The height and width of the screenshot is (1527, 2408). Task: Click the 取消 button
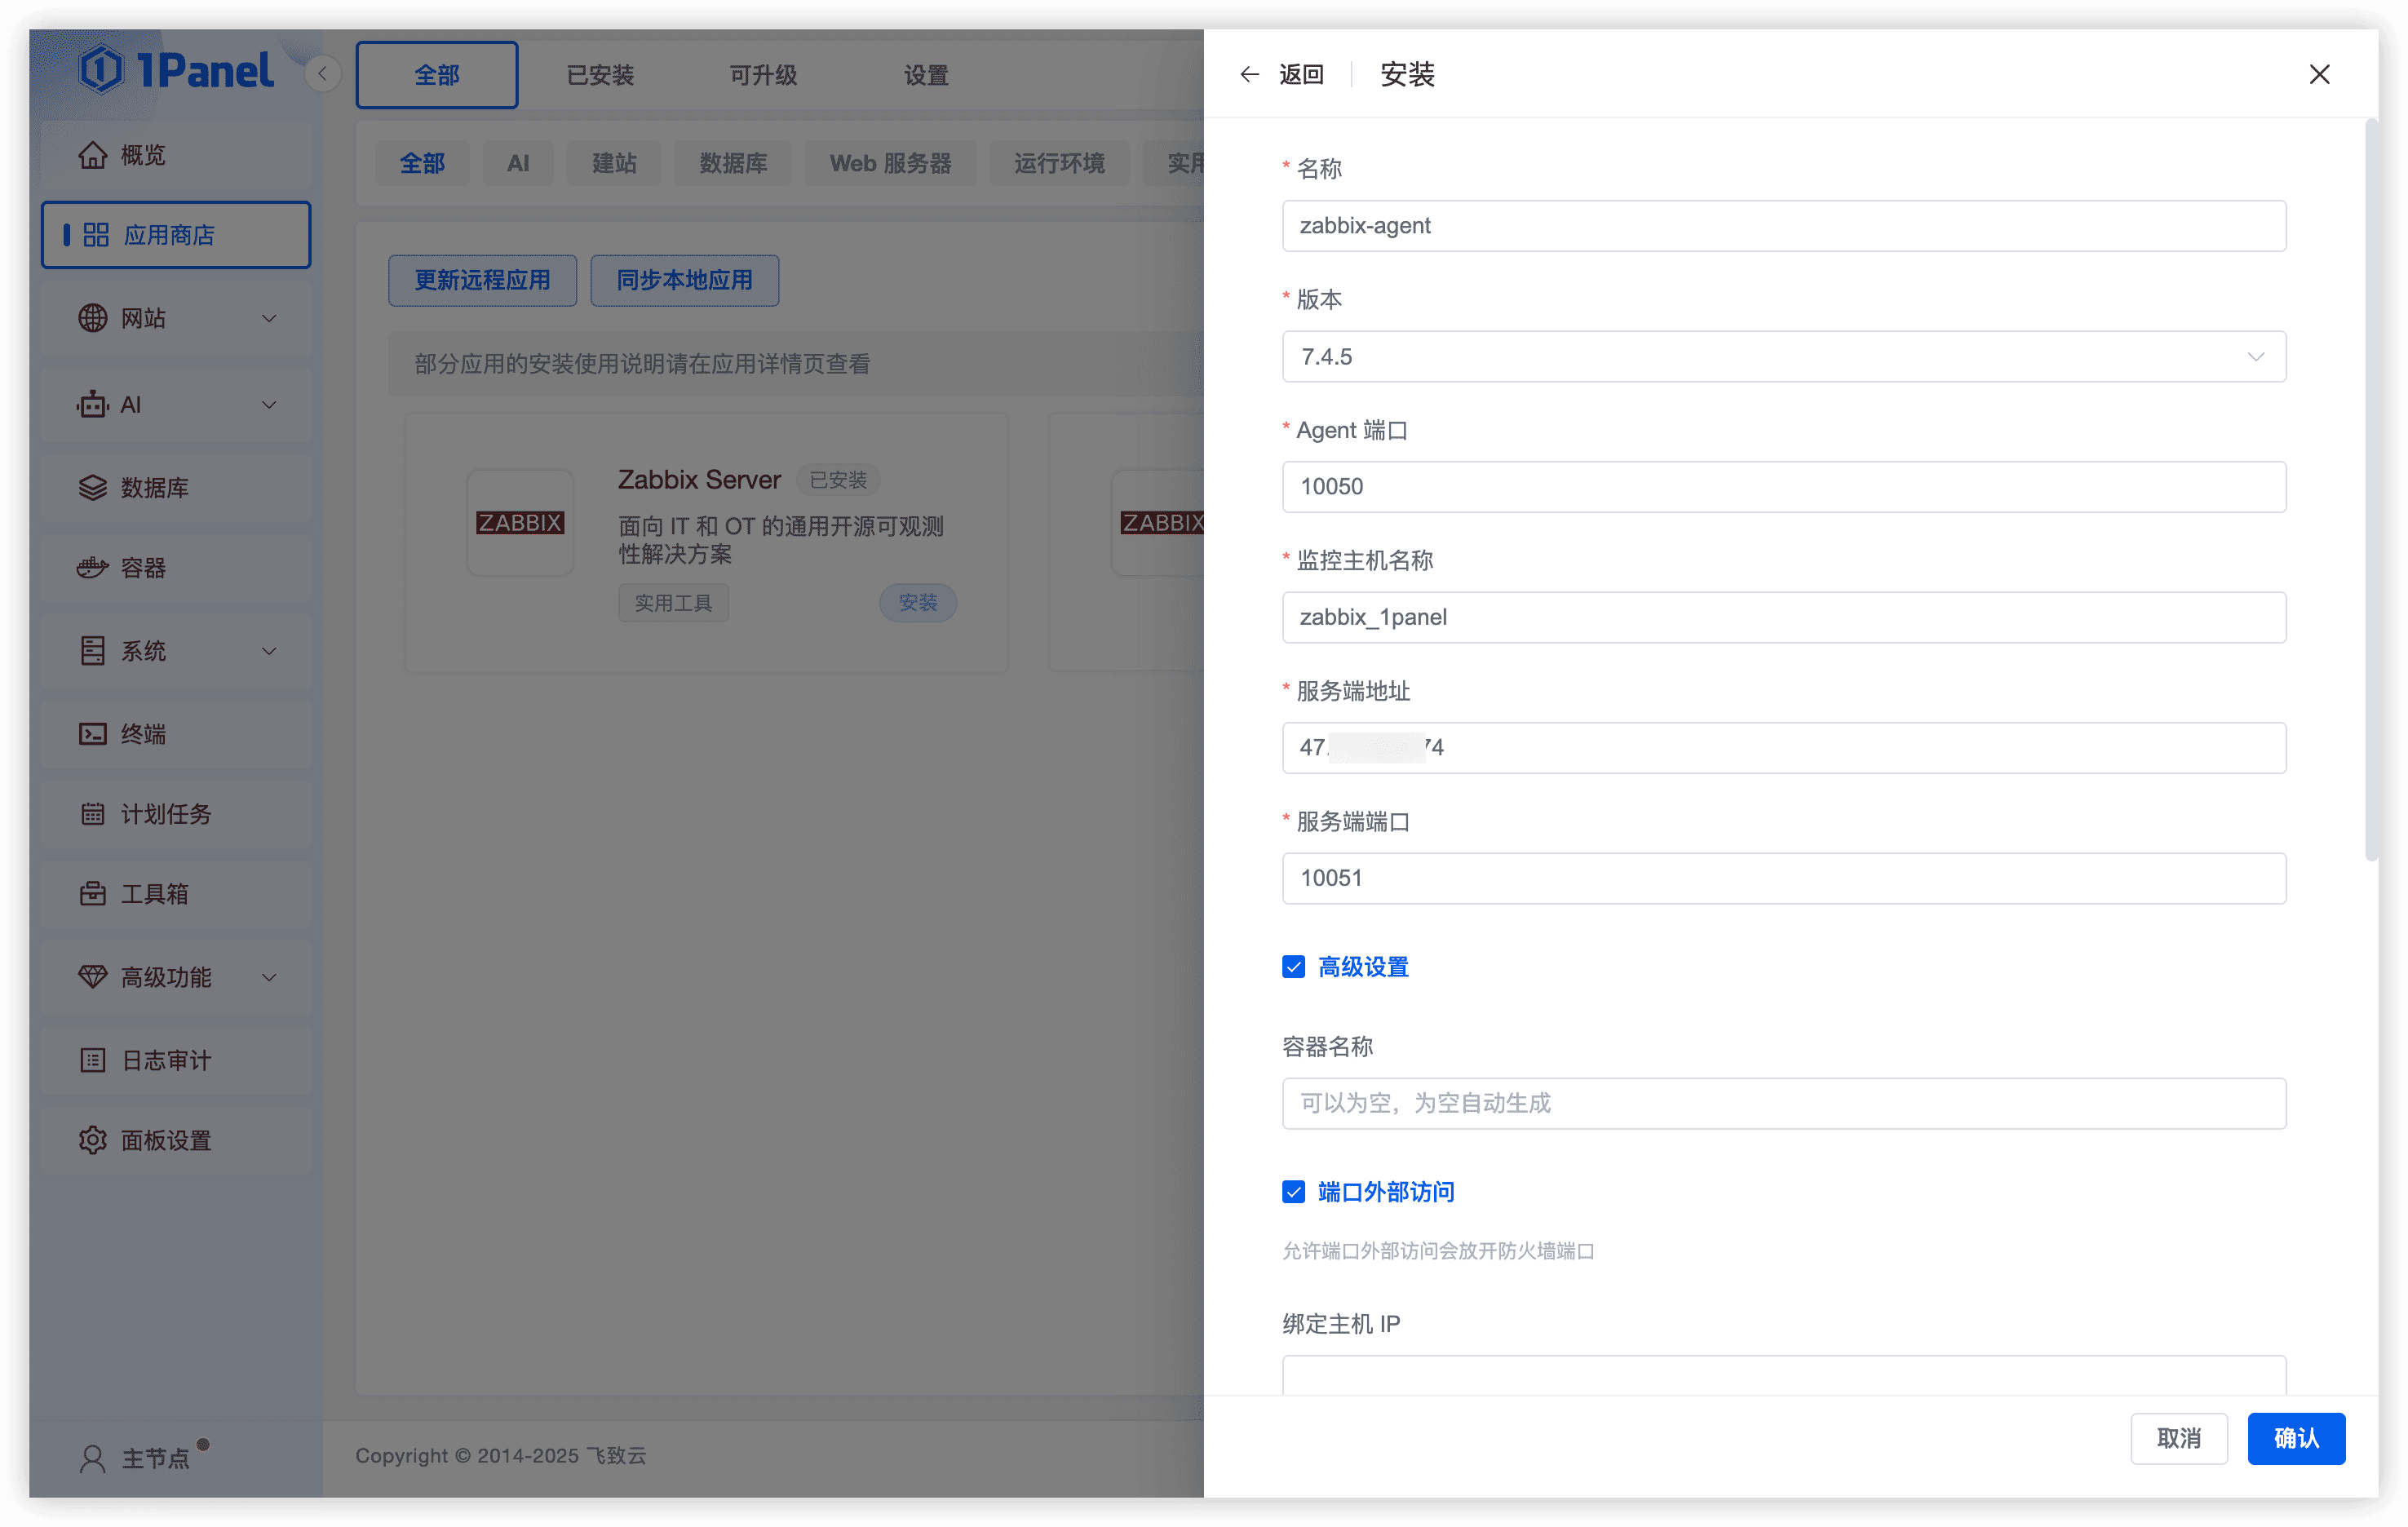2178,1438
